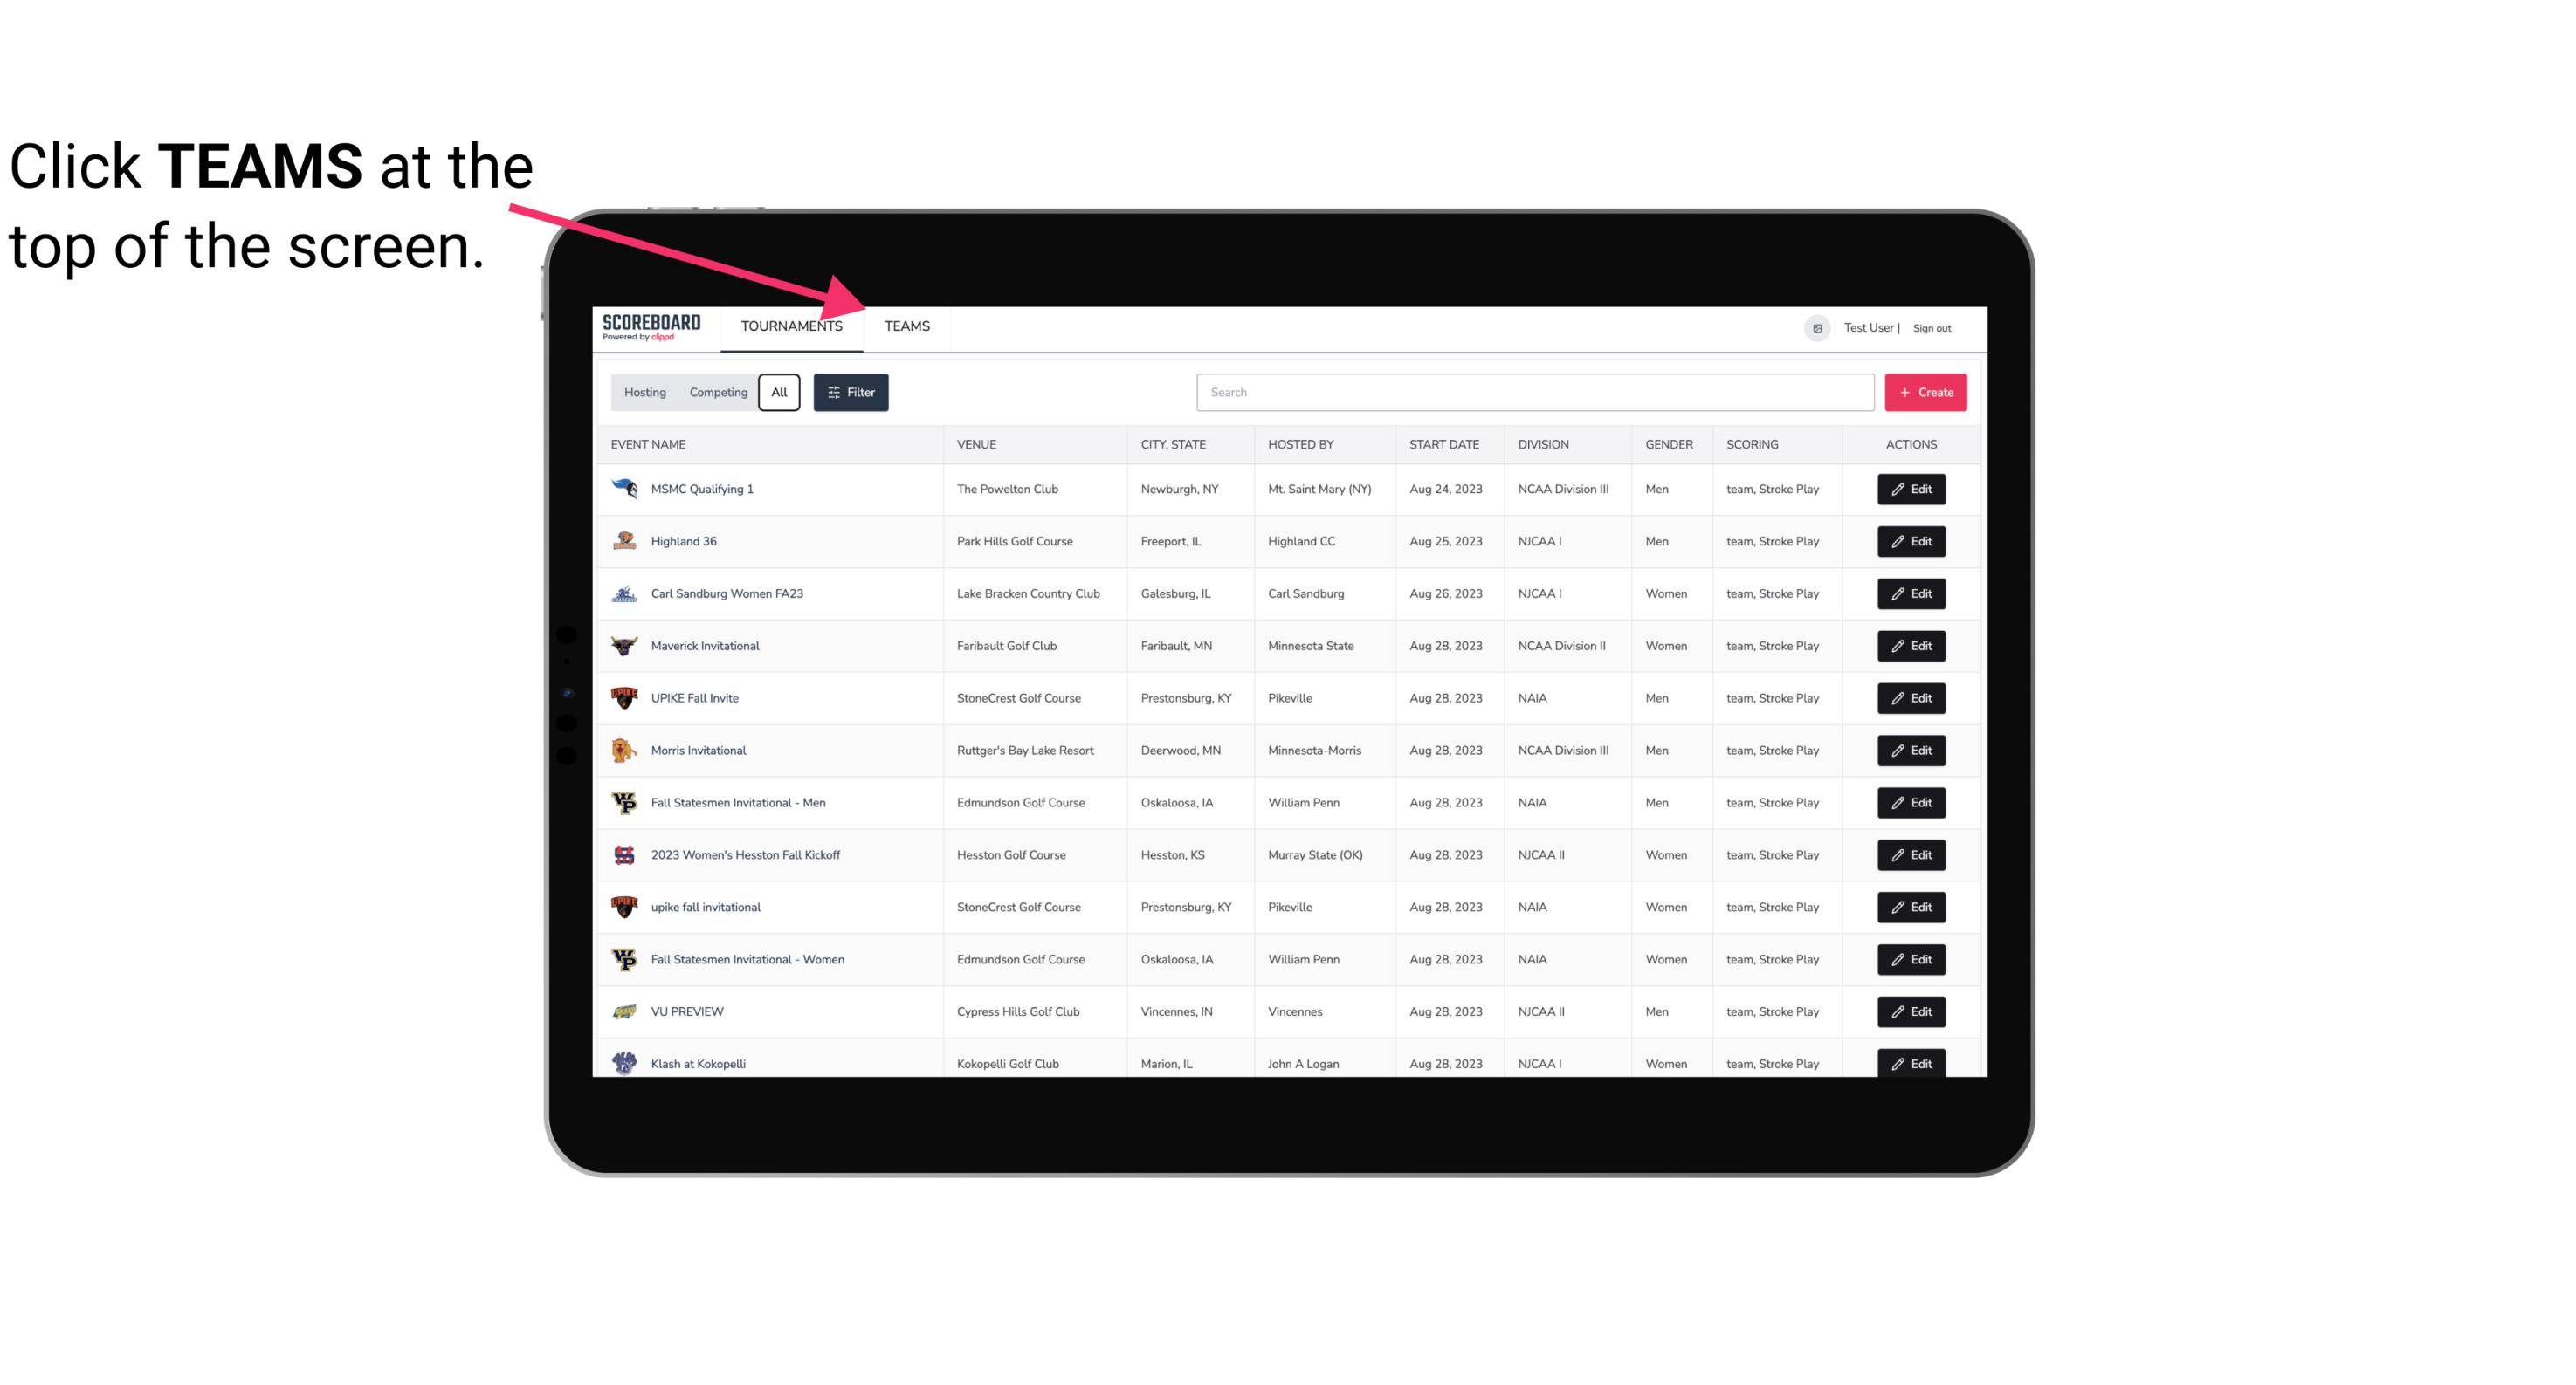2576x1385 pixels.
Task: Toggle the Competing filter tab
Action: (x=715, y=393)
